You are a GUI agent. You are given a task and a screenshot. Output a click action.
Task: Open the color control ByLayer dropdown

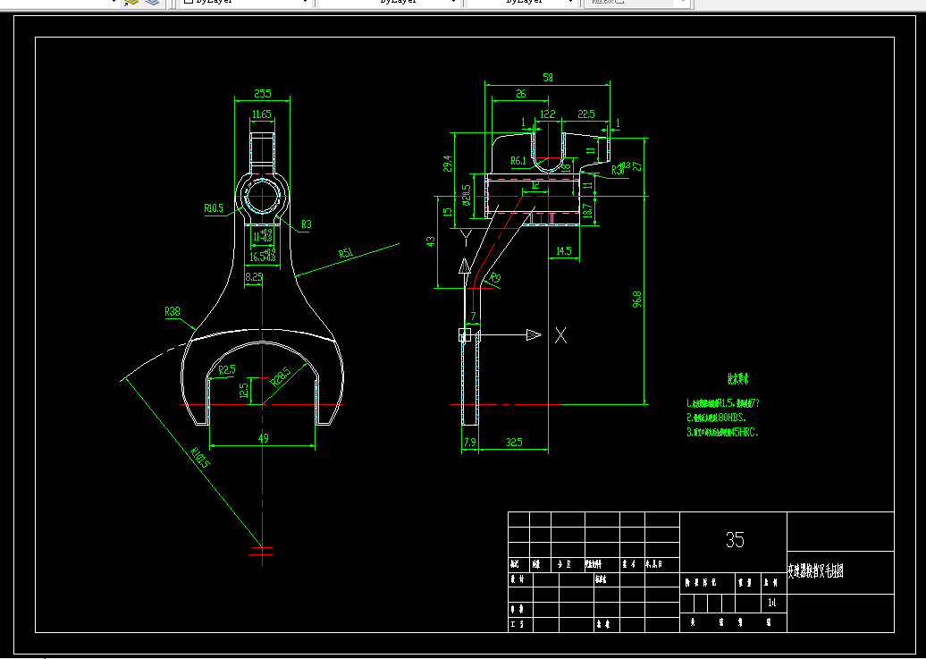pos(247,3)
